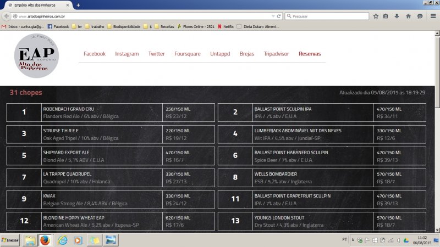This screenshot has height=247, width=440.
Task: Open the URL history dropdown arrow
Action: (273, 16)
